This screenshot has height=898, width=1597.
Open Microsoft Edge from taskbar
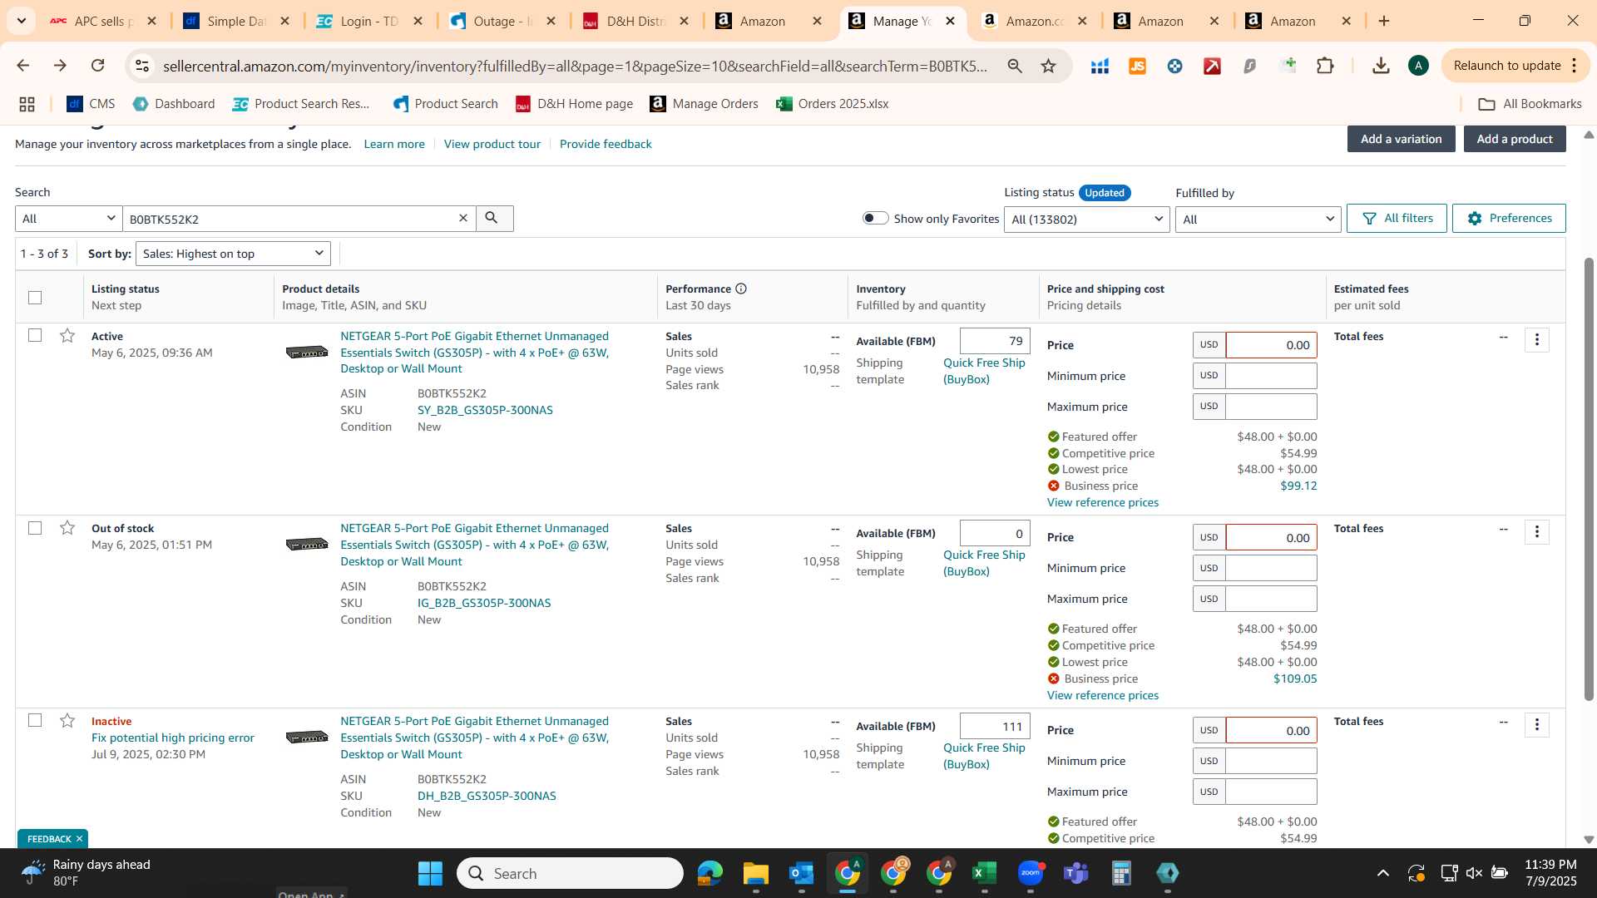point(710,873)
